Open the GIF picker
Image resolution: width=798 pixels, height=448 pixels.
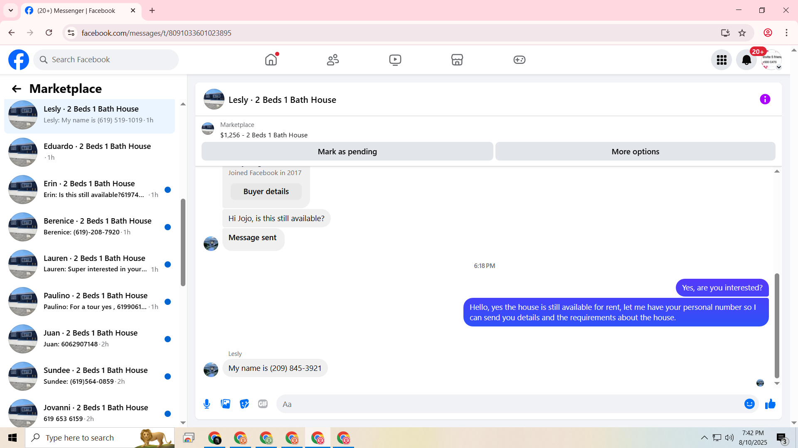[x=263, y=404]
